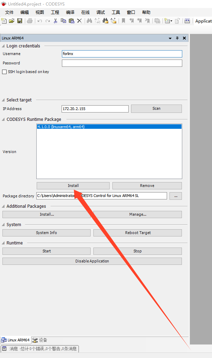This screenshot has width=212, height=358.
Task: Click the Remove button
Action: 147,186
